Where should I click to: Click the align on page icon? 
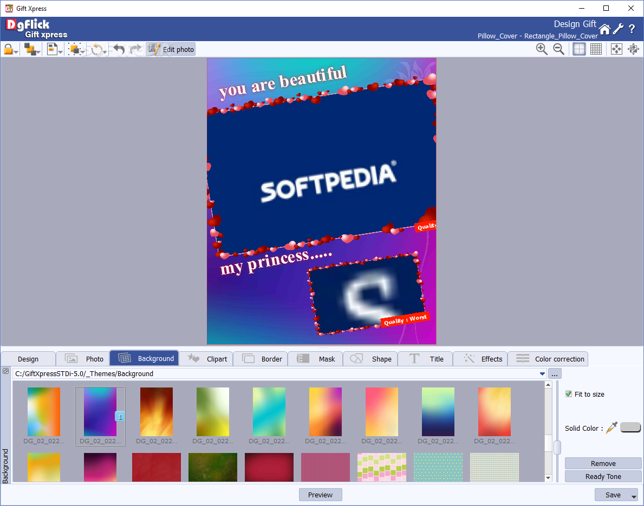pos(52,49)
